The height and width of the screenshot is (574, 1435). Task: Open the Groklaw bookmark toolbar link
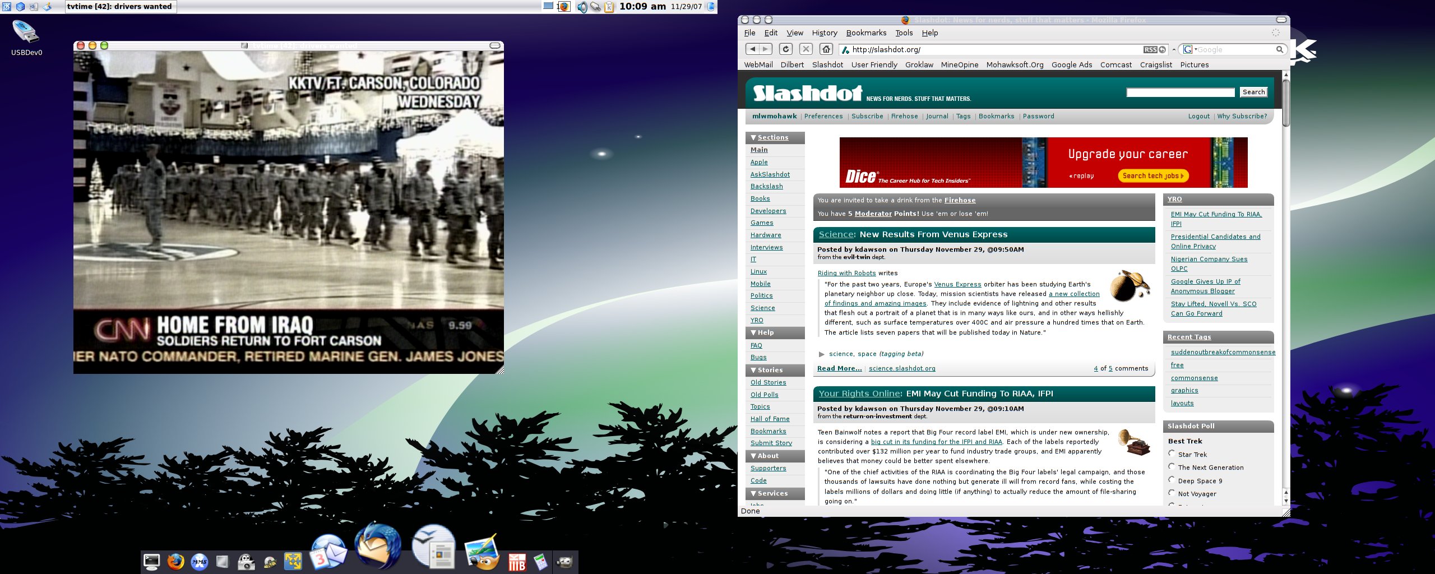pyautogui.click(x=919, y=65)
